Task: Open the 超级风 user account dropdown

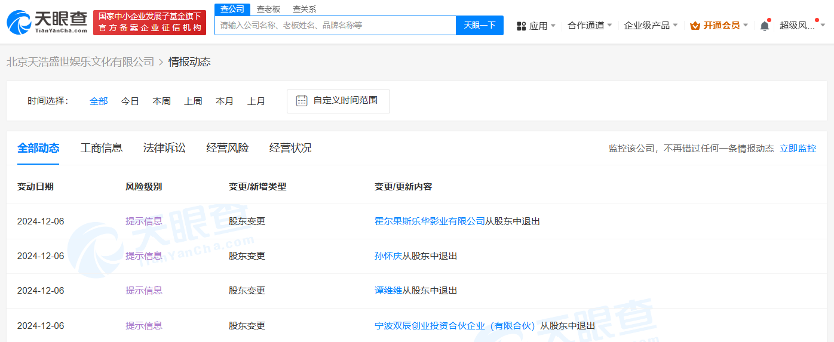Action: 802,26
